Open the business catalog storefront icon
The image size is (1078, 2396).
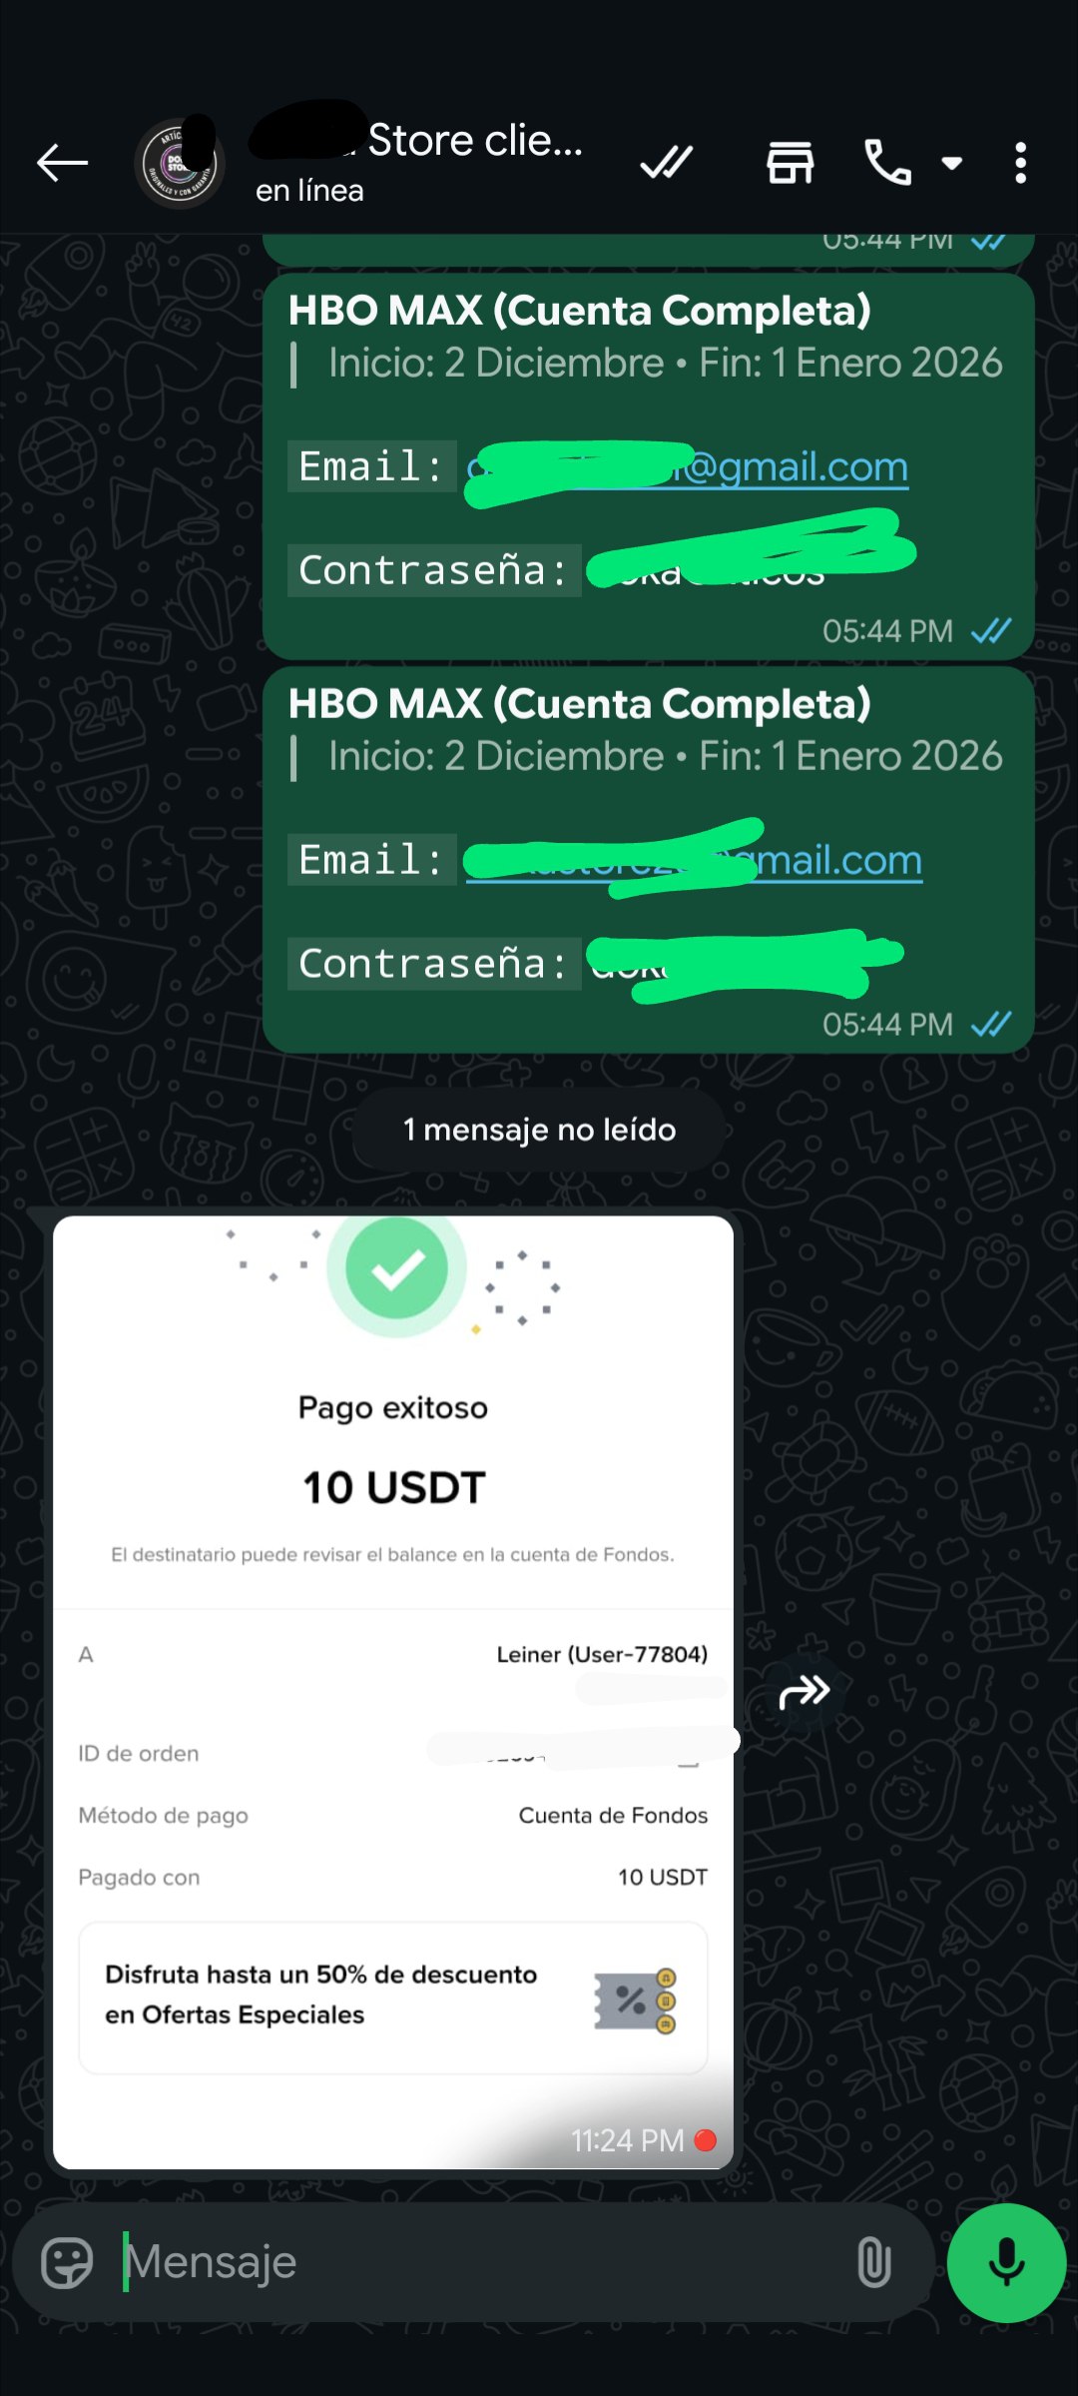point(791,163)
